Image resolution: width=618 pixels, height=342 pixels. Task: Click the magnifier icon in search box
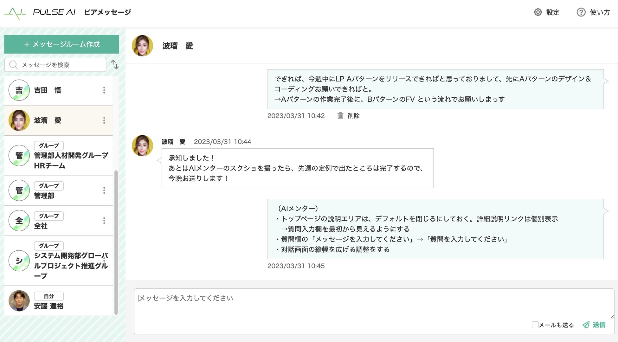click(13, 65)
